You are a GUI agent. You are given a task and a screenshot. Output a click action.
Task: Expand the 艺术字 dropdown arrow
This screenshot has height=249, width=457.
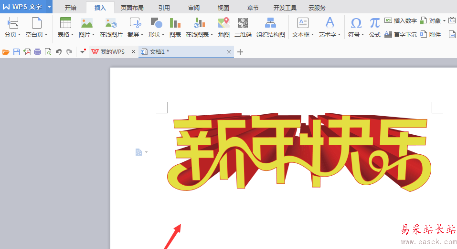[339, 35]
